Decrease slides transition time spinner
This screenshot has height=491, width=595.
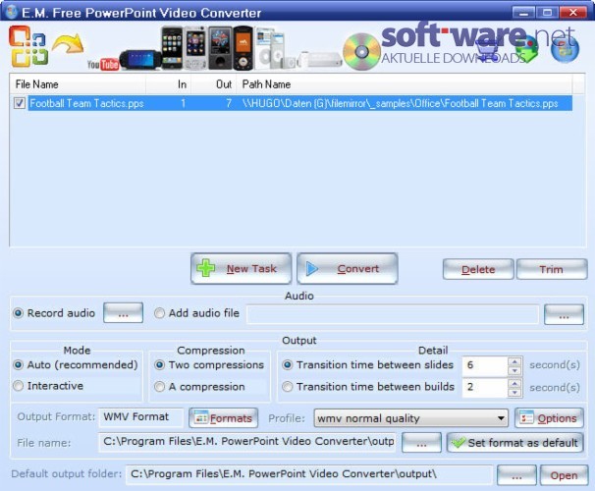pyautogui.click(x=514, y=371)
